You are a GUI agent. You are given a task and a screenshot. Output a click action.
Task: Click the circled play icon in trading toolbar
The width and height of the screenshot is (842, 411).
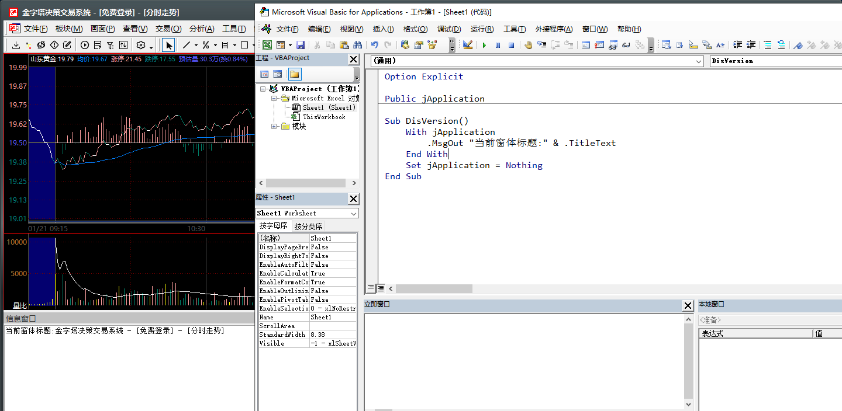click(85, 45)
